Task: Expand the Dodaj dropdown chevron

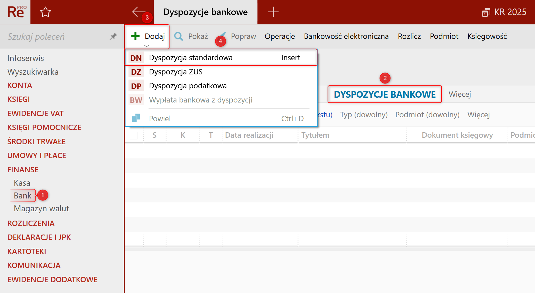Action: click(x=147, y=46)
